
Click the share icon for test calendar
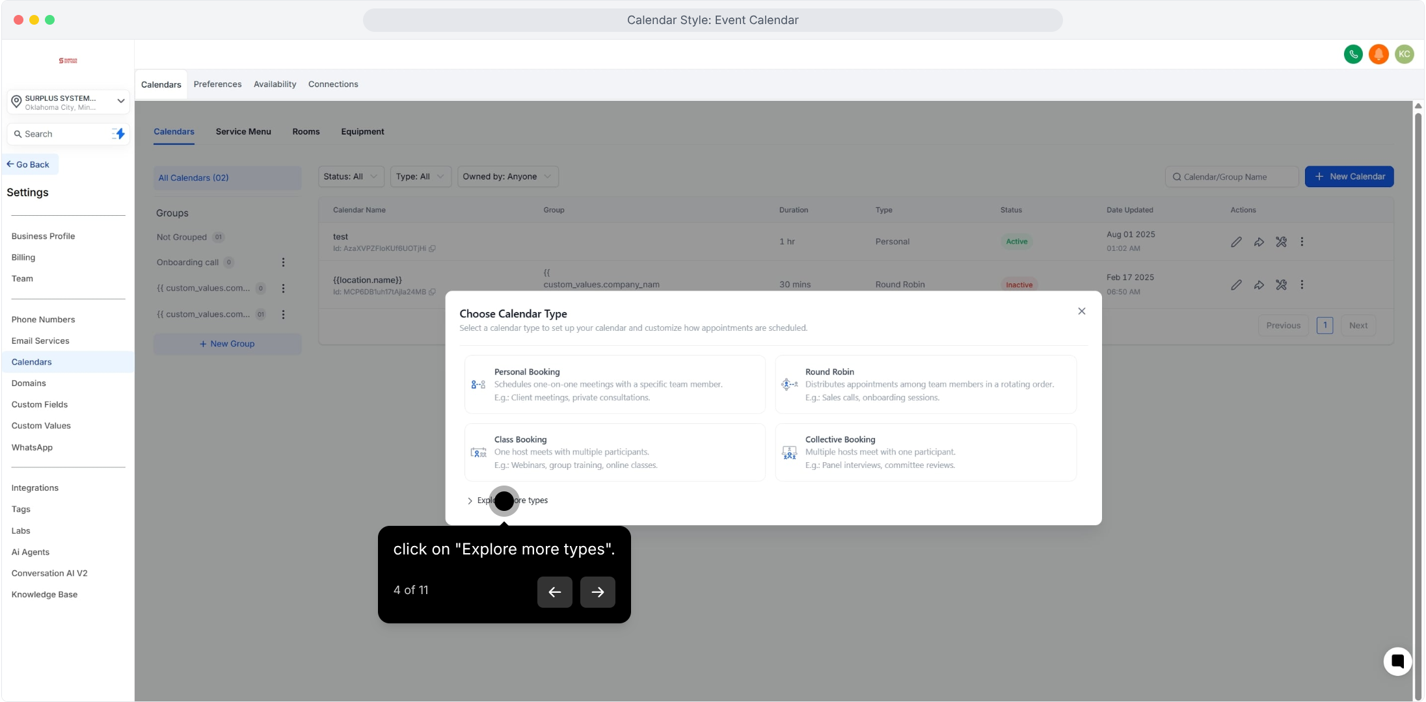[x=1259, y=242]
